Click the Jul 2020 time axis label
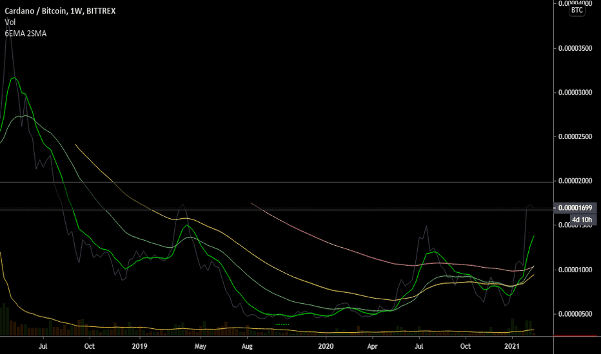The width and height of the screenshot is (601, 354). click(x=419, y=346)
